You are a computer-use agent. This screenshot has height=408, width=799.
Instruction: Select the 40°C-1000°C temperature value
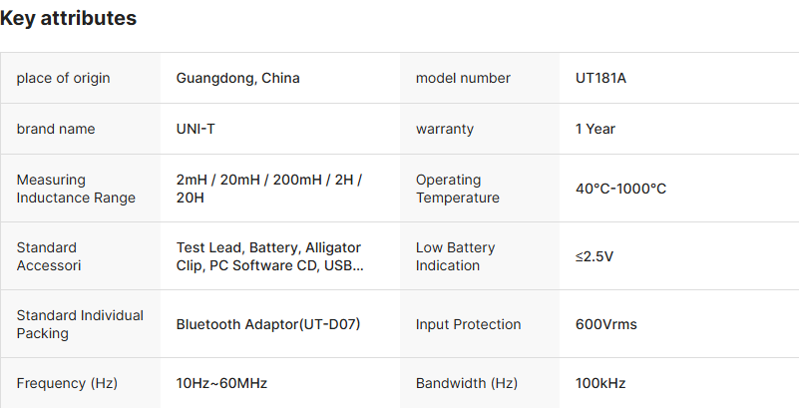(620, 189)
